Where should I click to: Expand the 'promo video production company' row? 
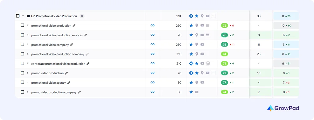28,92
